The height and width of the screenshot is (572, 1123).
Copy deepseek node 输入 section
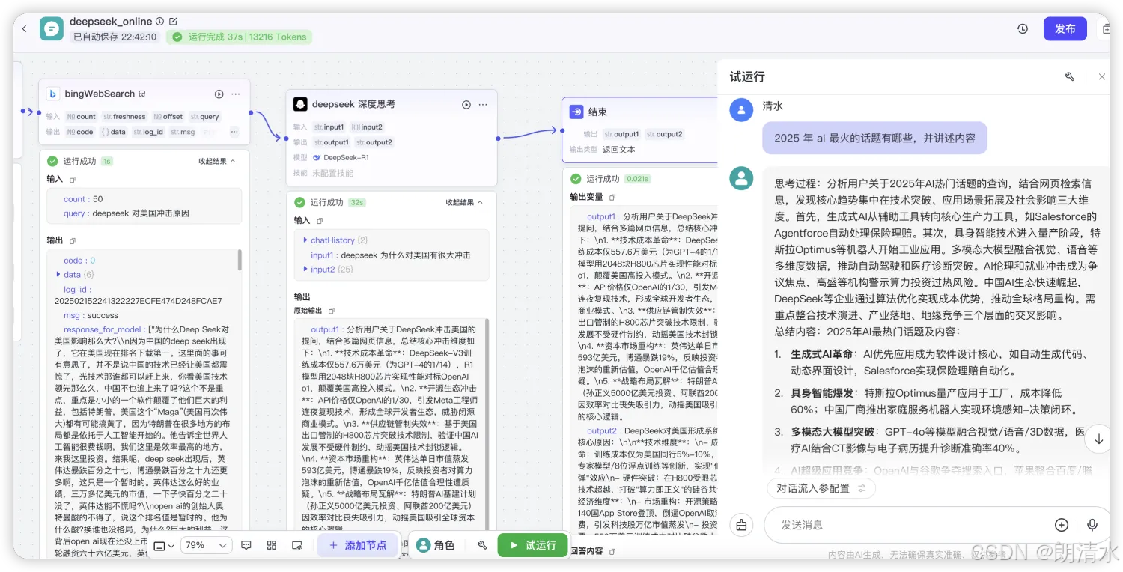point(320,221)
